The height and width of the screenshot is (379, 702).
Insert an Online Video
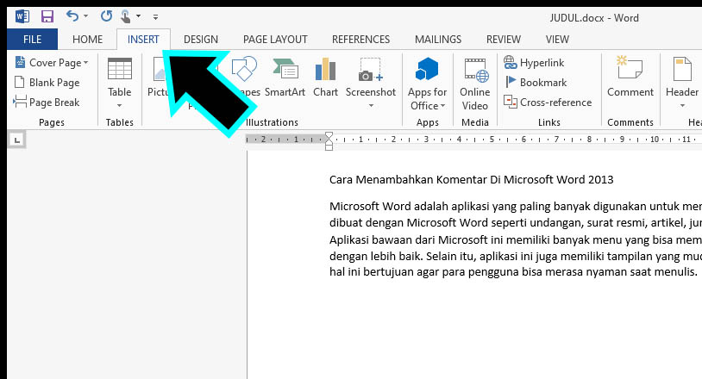(475, 84)
